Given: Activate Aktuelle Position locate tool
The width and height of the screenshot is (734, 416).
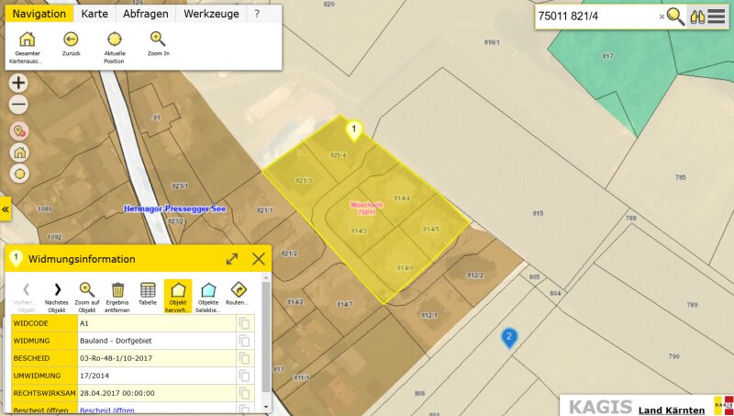Looking at the screenshot, I should 115,39.
